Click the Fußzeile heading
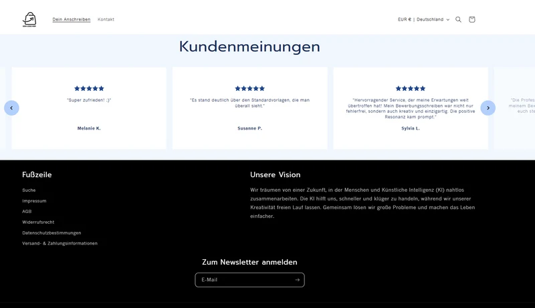The image size is (535, 308). point(37,175)
